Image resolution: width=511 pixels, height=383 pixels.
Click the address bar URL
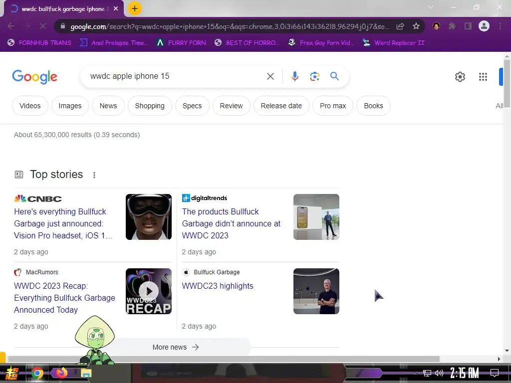point(230,26)
